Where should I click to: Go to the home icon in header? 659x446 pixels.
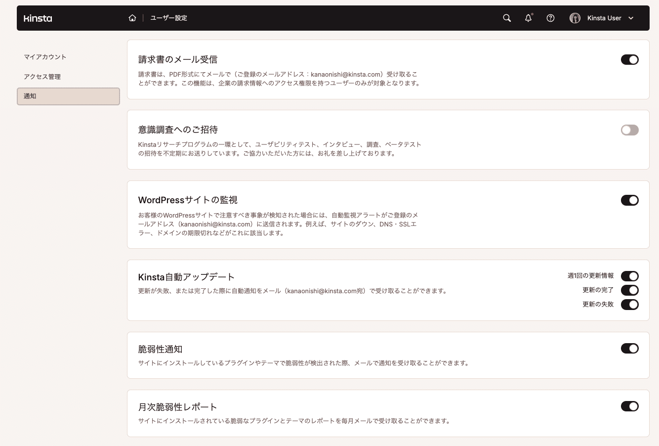132,18
